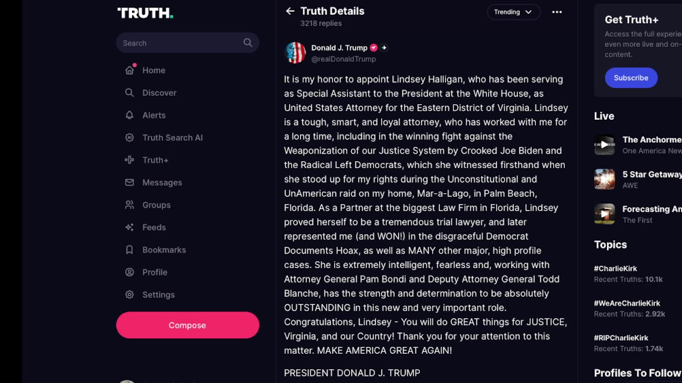Open the #CharlieKirk topic link

(615, 269)
